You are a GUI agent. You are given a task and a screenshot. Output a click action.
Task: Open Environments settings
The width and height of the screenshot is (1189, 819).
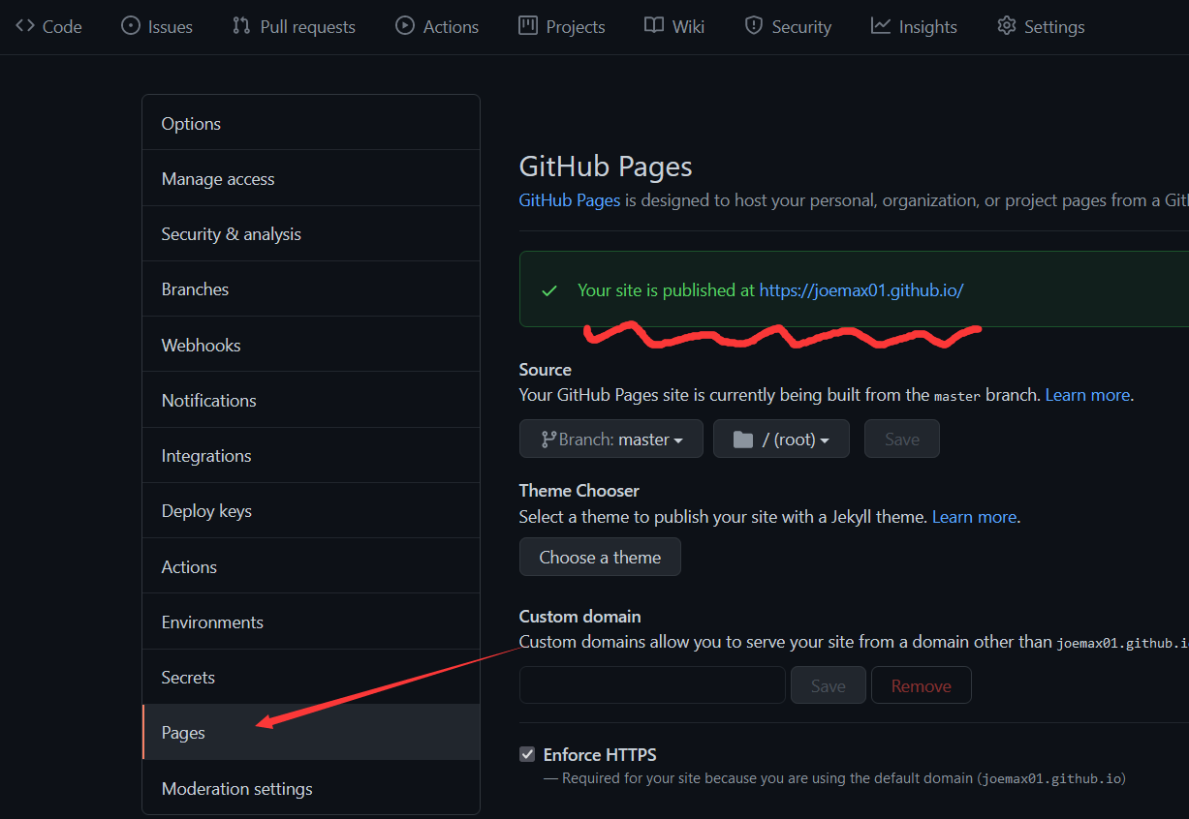point(311,622)
